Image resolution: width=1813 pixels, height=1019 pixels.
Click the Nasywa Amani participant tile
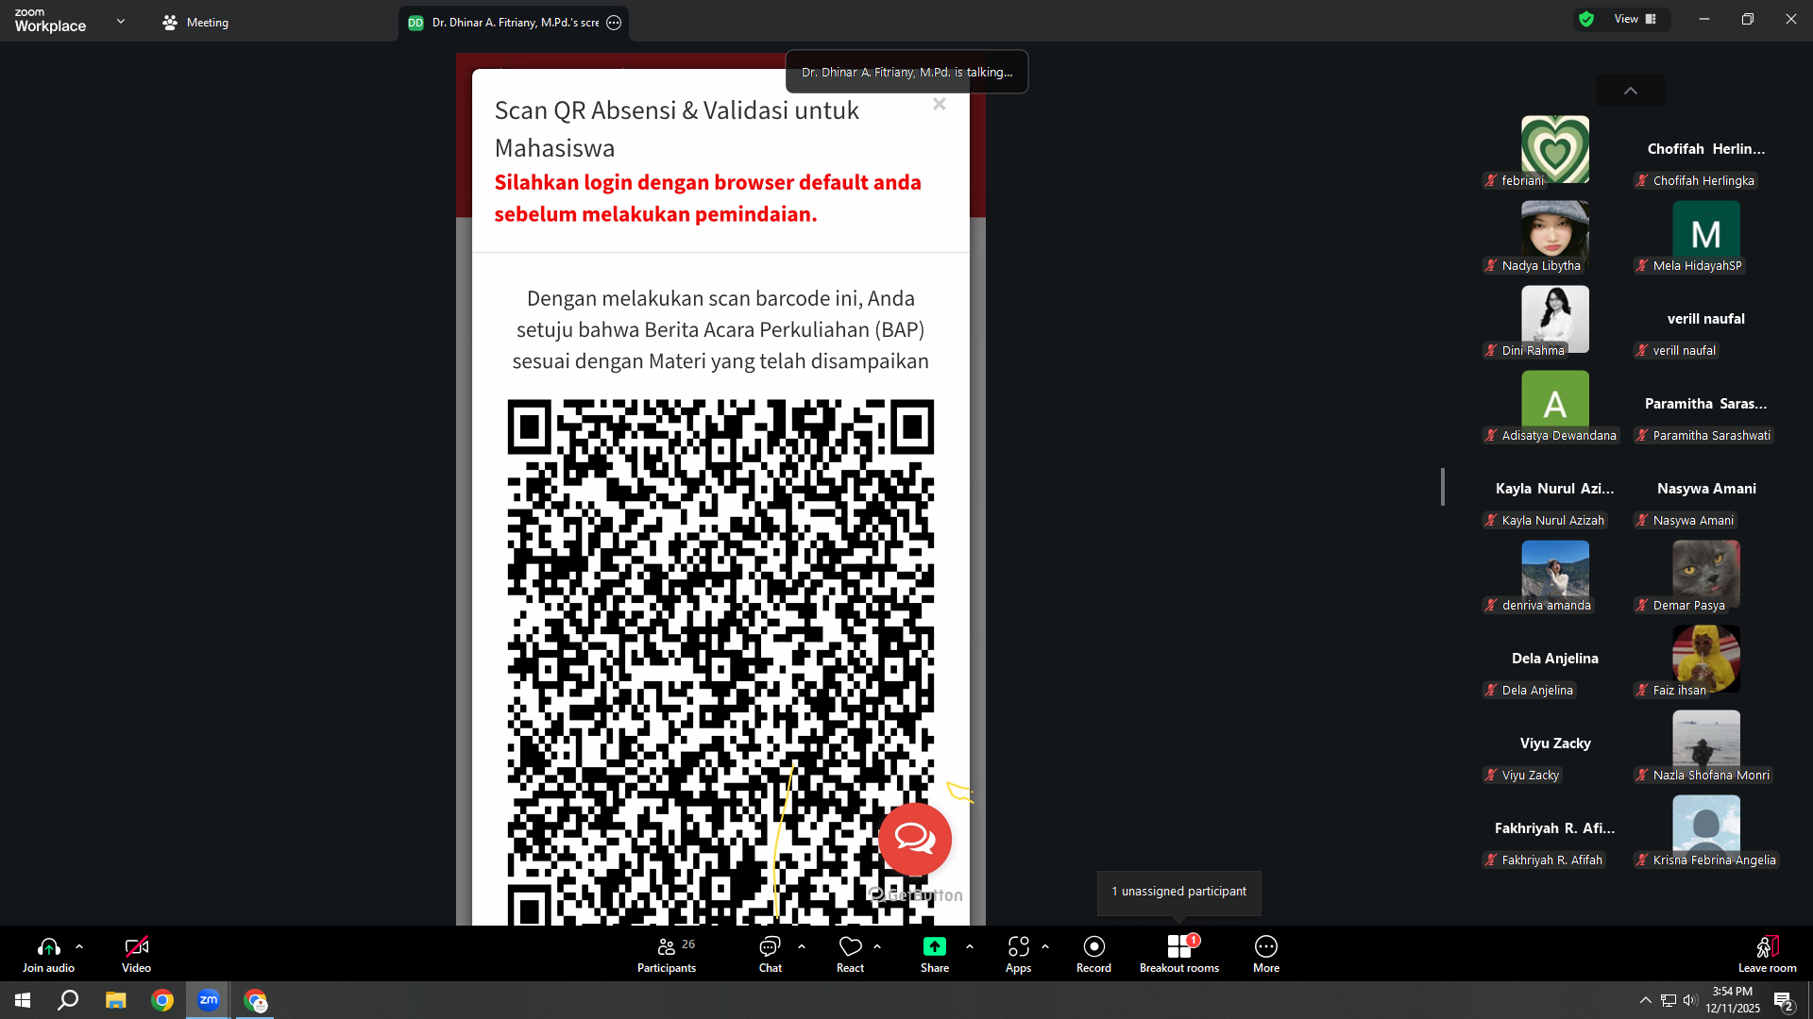tap(1706, 490)
